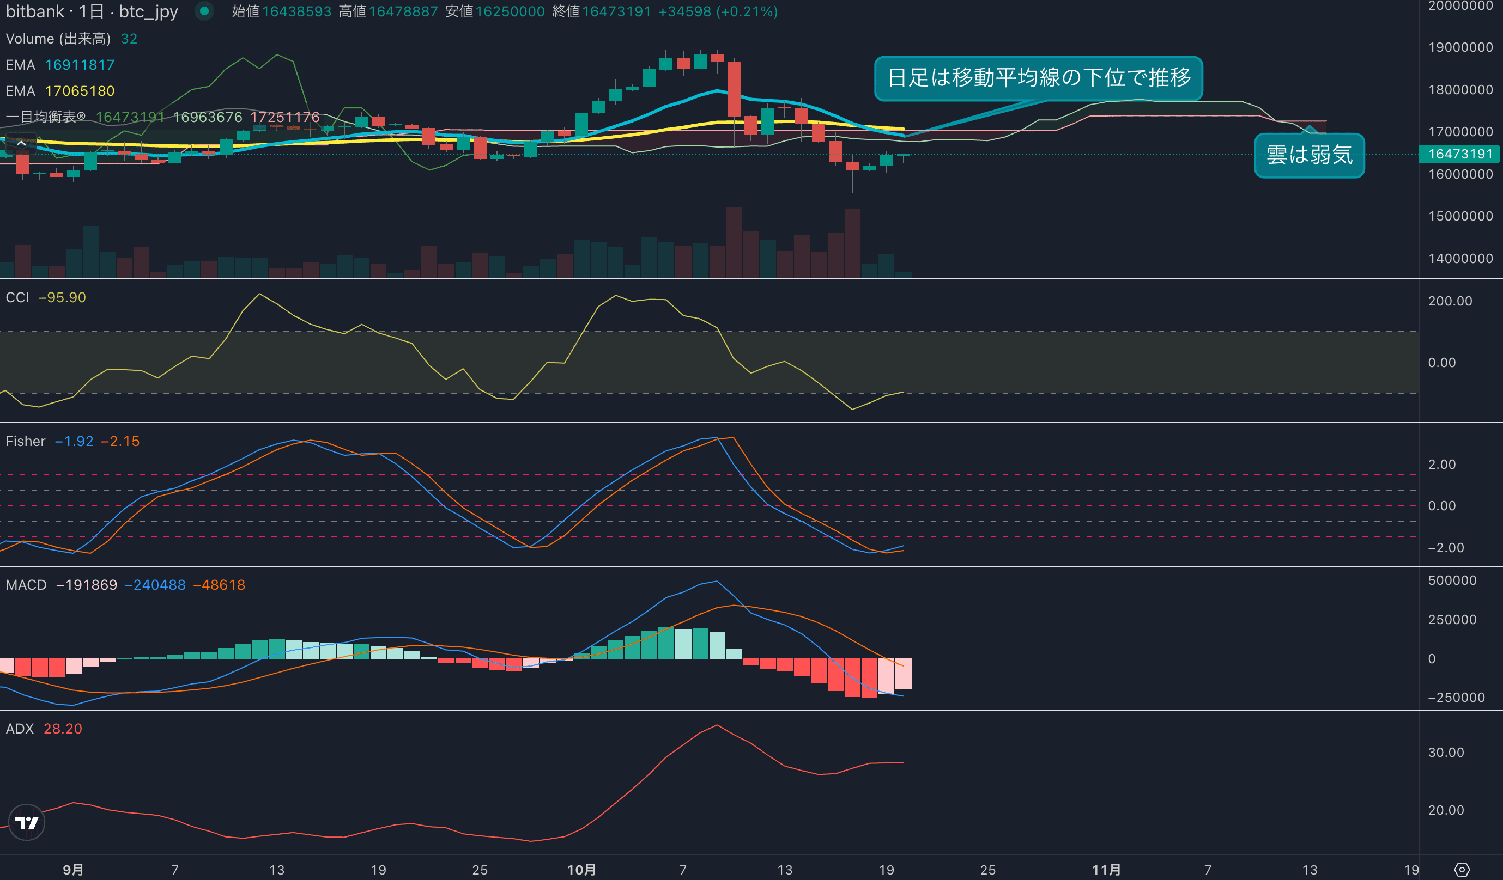Click the Fisher indicator label

coord(25,441)
